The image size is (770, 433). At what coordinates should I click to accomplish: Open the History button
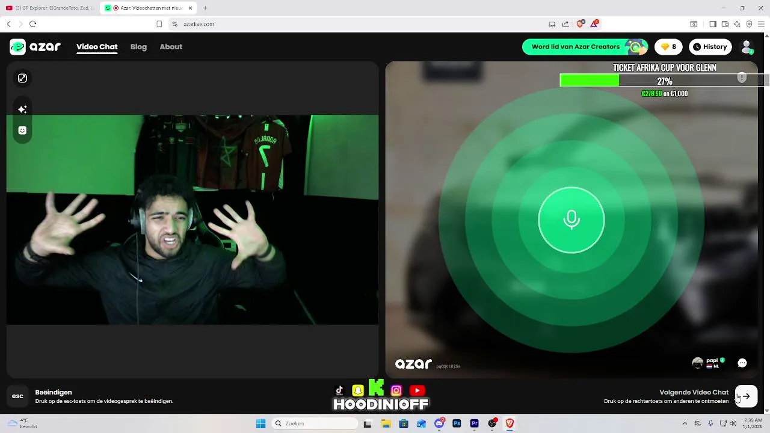click(710, 47)
